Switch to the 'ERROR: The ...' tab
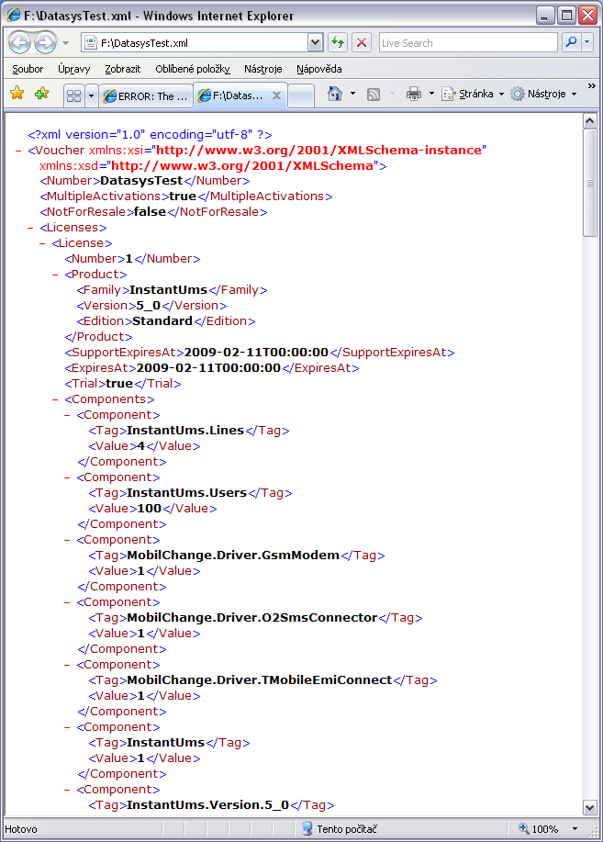The width and height of the screenshot is (603, 842). pyautogui.click(x=146, y=96)
